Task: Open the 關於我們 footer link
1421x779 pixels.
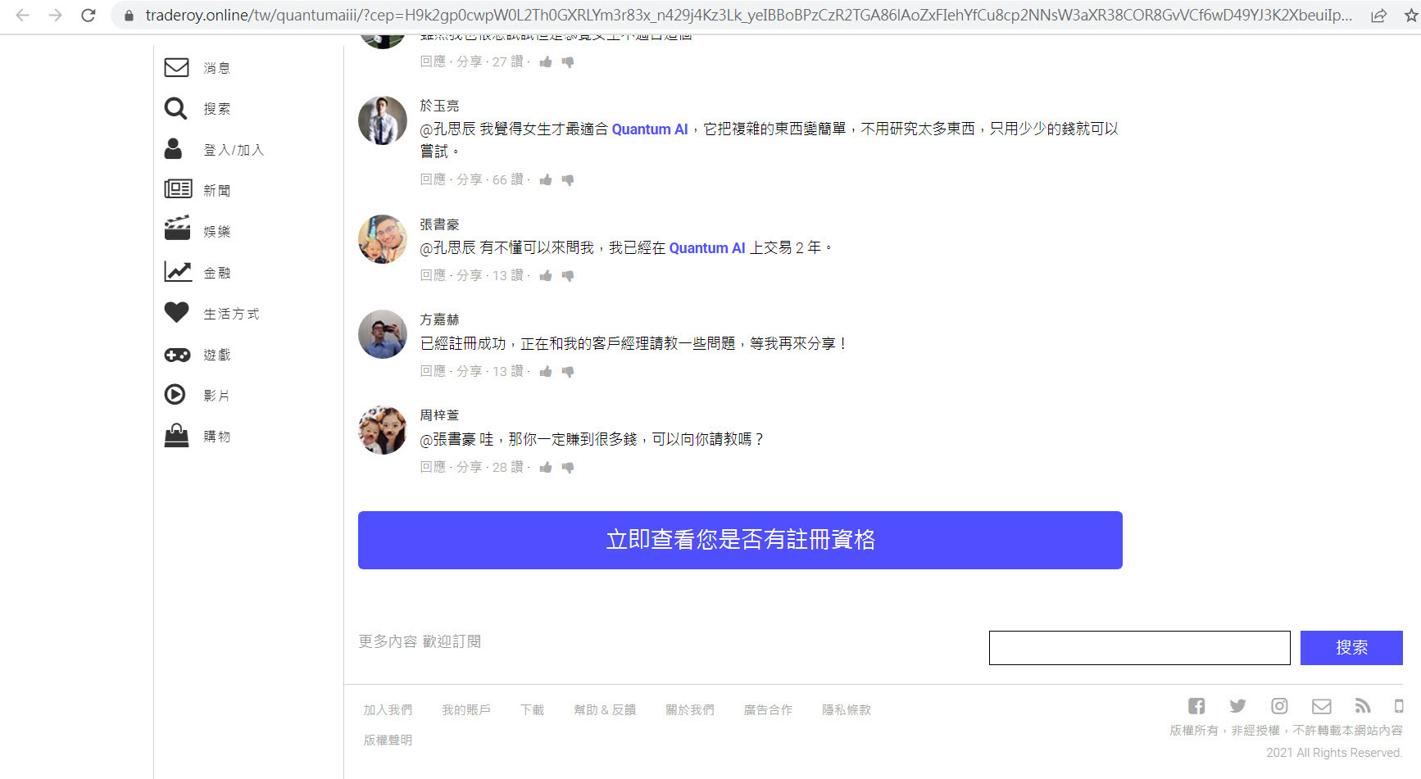Action: click(690, 710)
